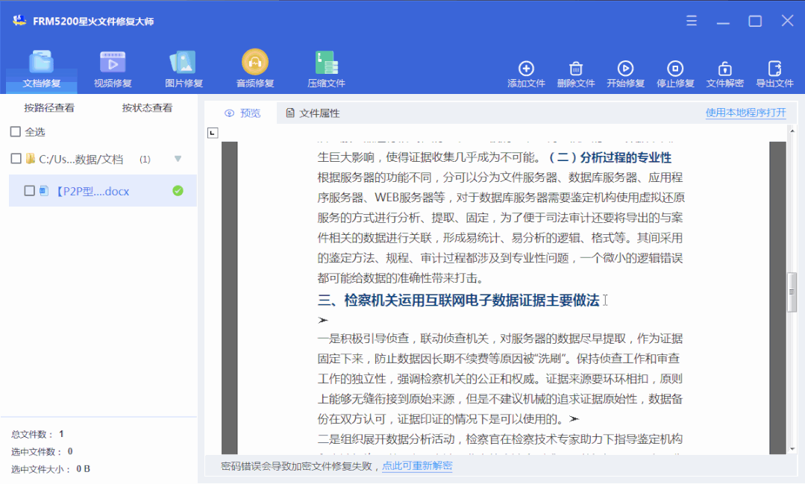This screenshot has width=805, height=484.
Task: Click heading 三、检察机关运用互联网电子数据证据主要做法
Action: tap(459, 301)
